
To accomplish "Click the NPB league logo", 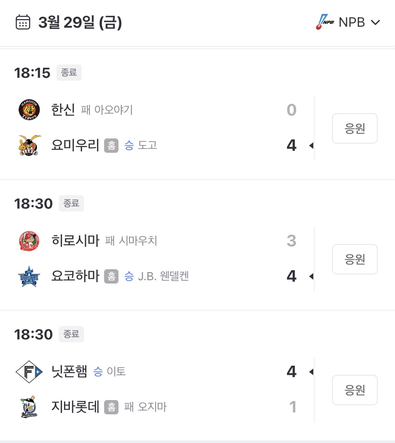I will [x=325, y=22].
